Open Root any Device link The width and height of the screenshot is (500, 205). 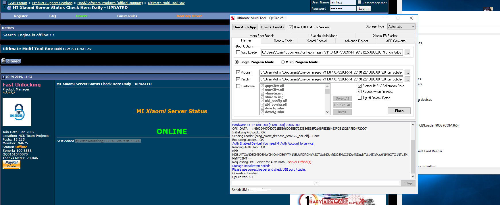click(190, 16)
